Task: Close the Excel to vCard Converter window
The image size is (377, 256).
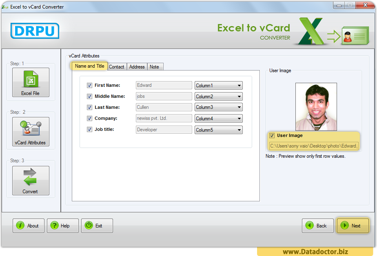Action: click(x=365, y=5)
